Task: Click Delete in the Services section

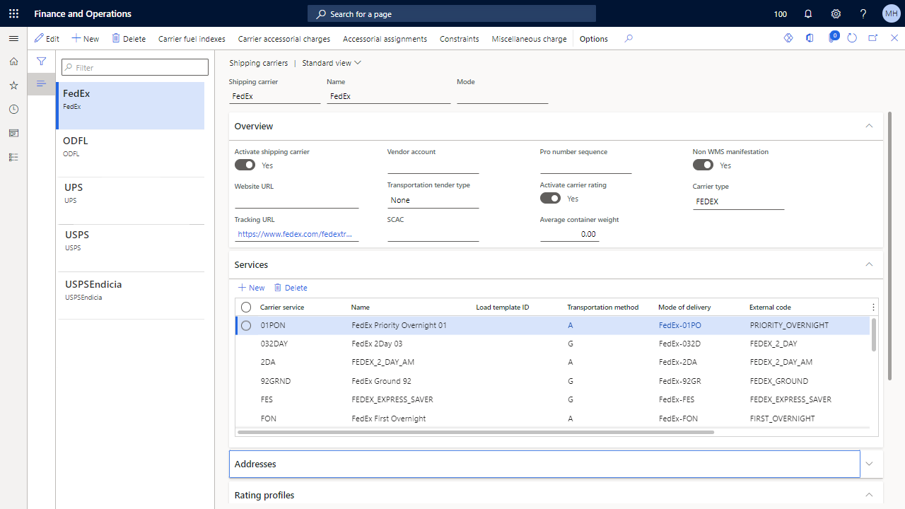Action: click(291, 288)
